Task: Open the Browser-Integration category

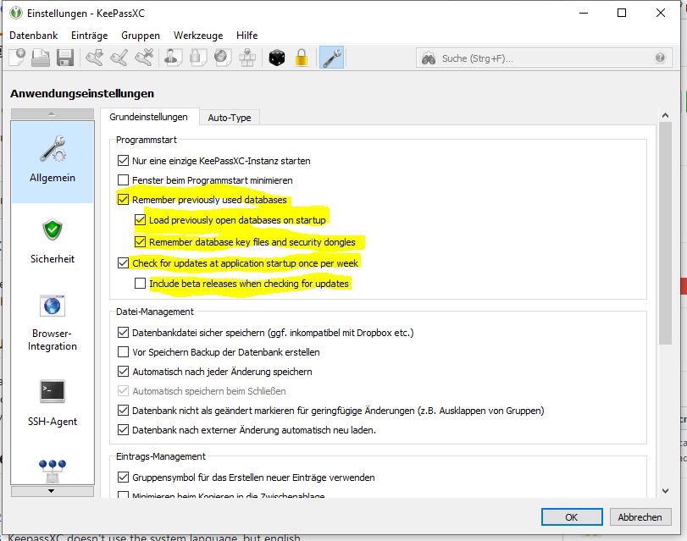Action: tap(53, 323)
